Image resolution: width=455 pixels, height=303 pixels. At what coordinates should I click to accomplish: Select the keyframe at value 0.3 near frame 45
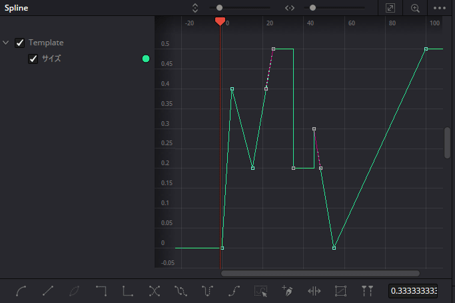(314, 129)
